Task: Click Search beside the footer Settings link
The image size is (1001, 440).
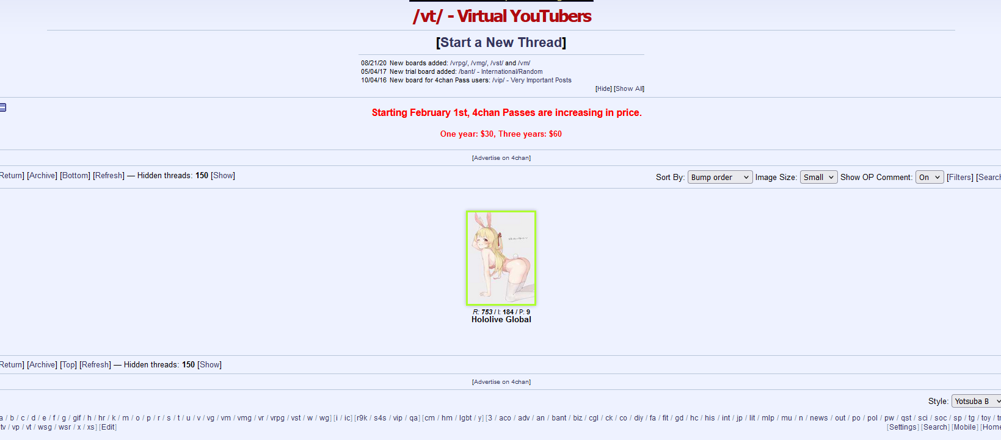Action: (x=936, y=427)
